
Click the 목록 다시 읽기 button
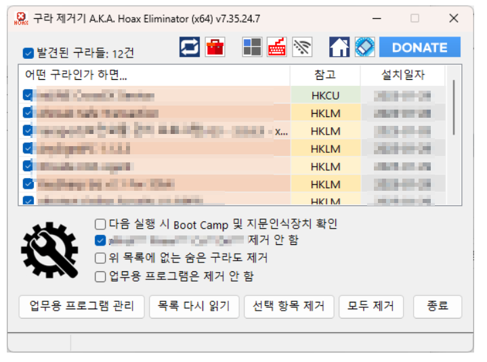[x=194, y=307]
